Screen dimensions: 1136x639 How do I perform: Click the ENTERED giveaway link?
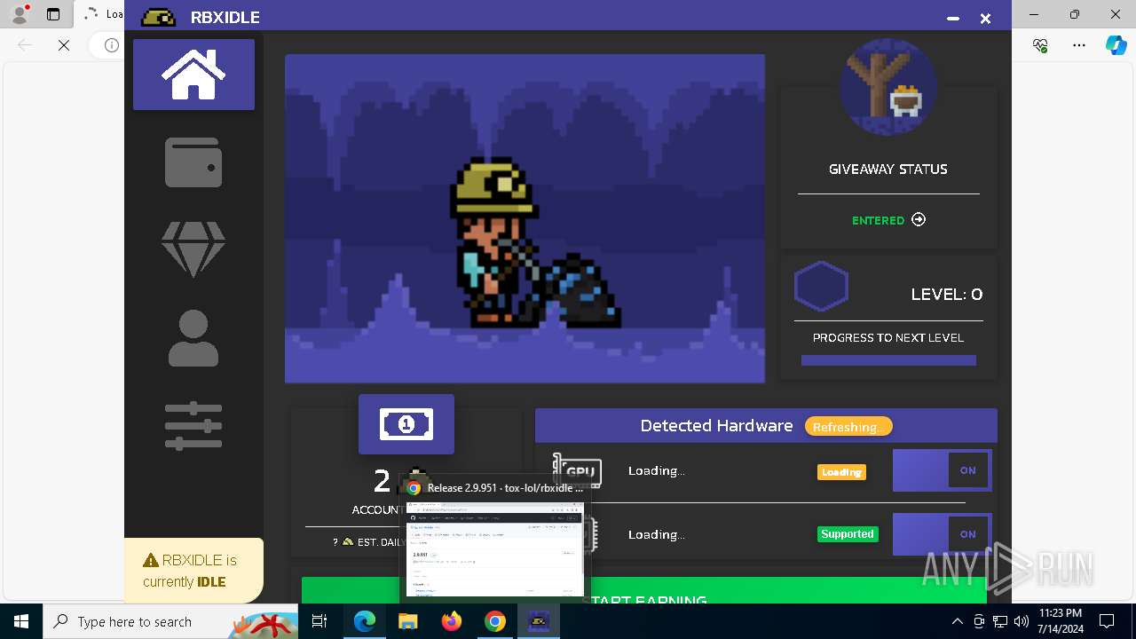click(x=878, y=220)
